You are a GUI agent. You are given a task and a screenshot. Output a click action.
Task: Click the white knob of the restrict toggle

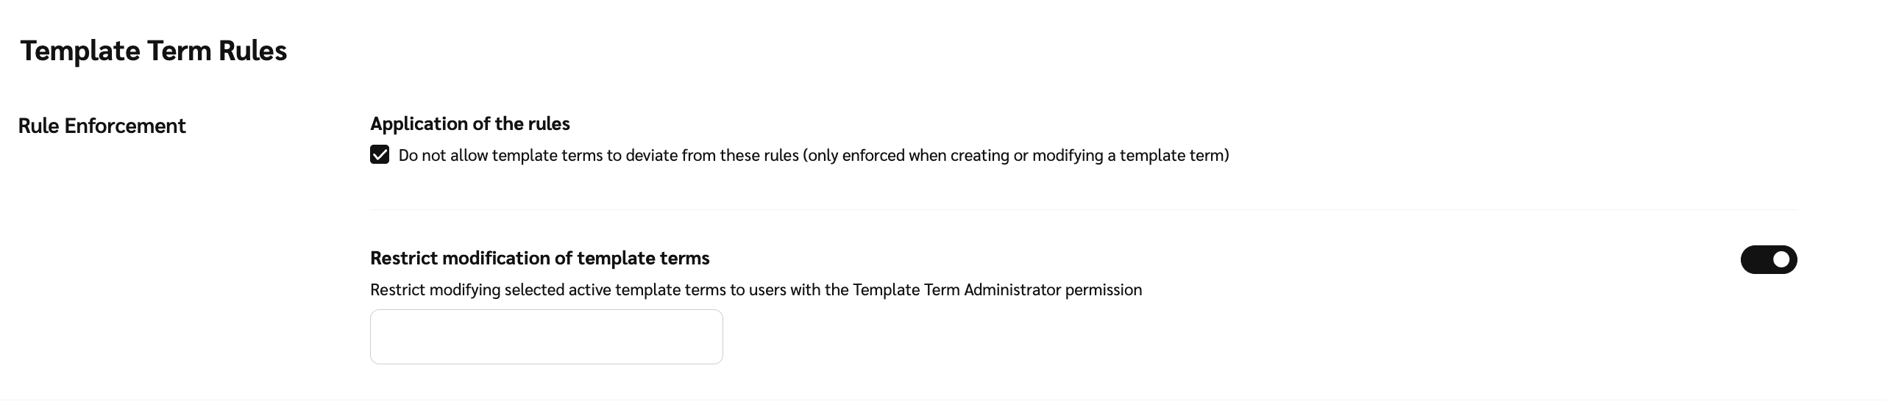1781,259
